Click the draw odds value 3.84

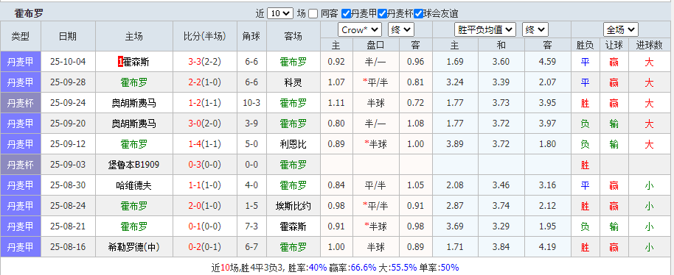point(501,247)
